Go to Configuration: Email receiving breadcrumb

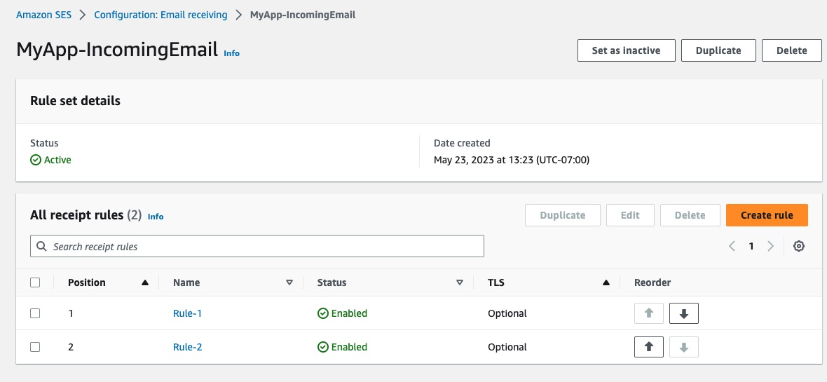pos(160,15)
